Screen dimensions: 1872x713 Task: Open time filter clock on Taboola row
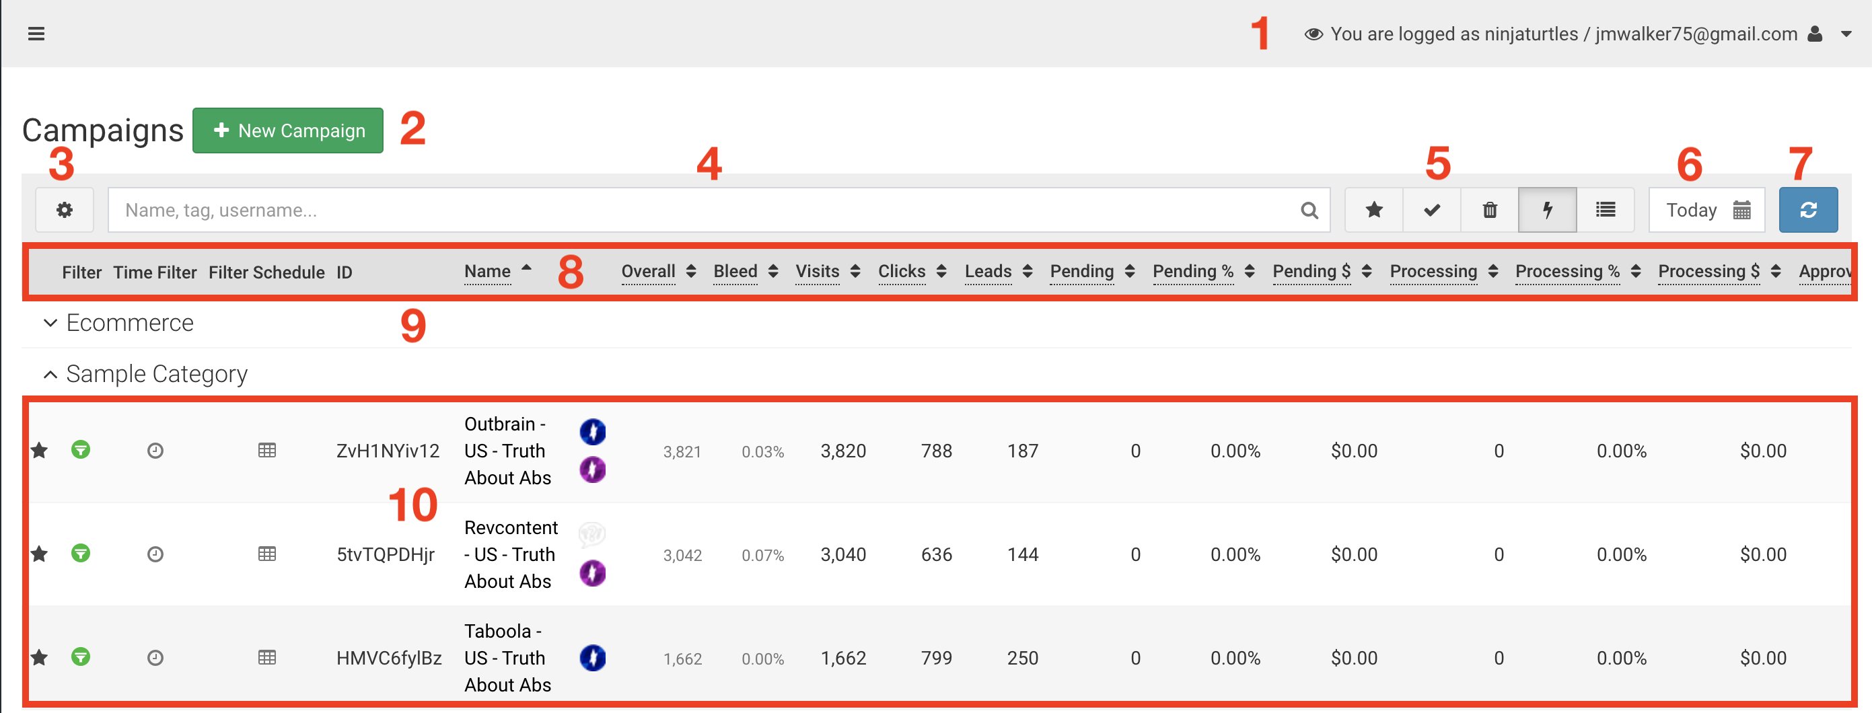point(155,658)
